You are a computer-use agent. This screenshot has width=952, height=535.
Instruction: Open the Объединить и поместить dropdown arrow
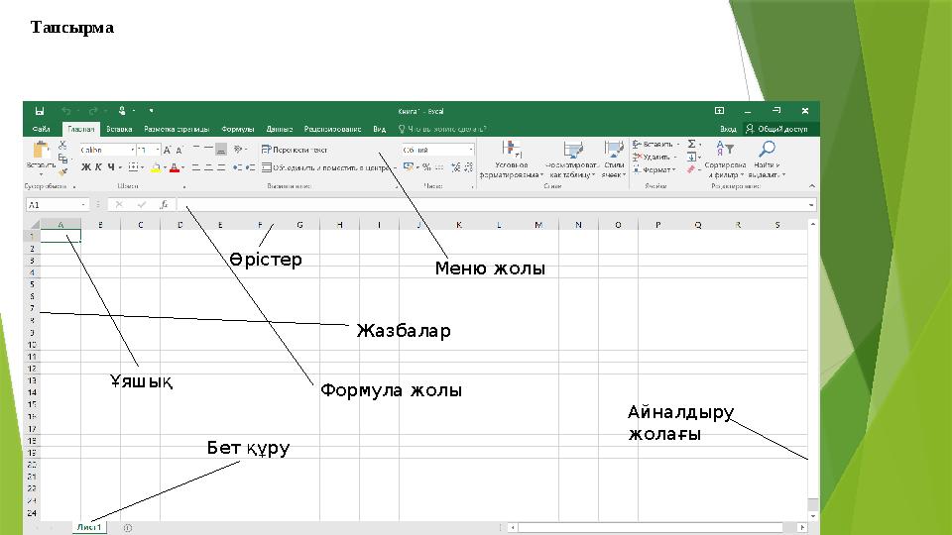pyautogui.click(x=396, y=168)
